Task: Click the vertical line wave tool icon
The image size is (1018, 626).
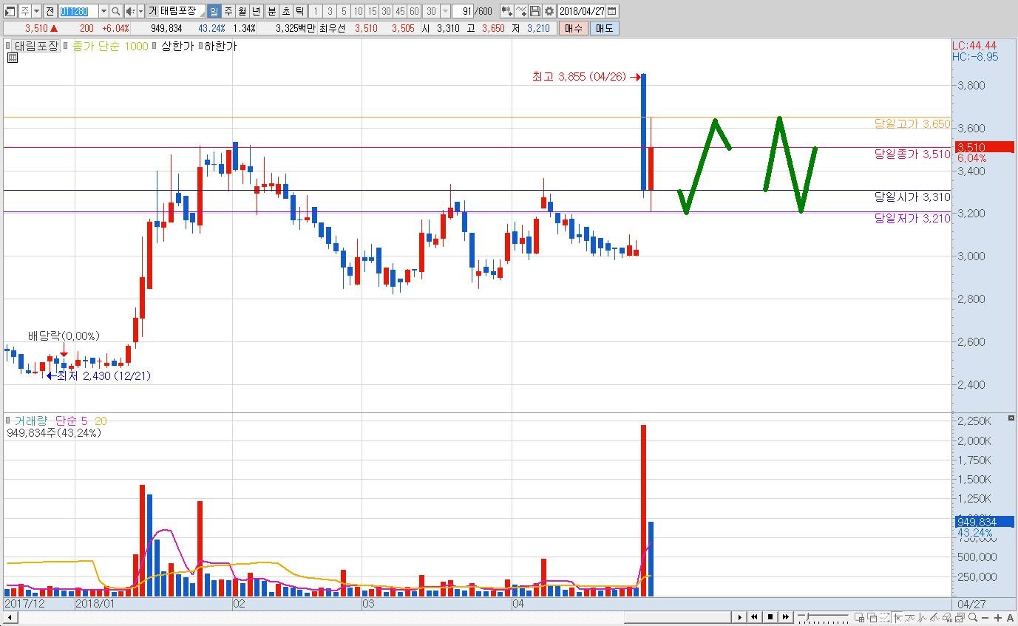Action: (x=923, y=618)
